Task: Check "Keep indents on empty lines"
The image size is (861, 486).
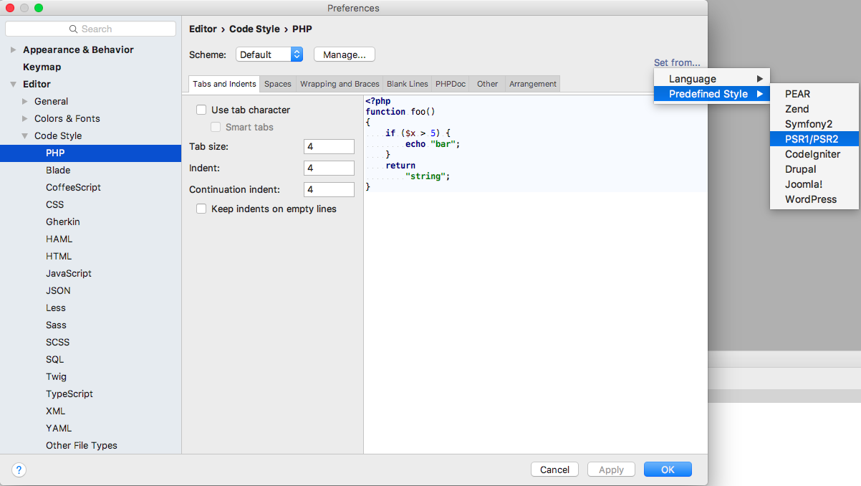Action: 201,209
